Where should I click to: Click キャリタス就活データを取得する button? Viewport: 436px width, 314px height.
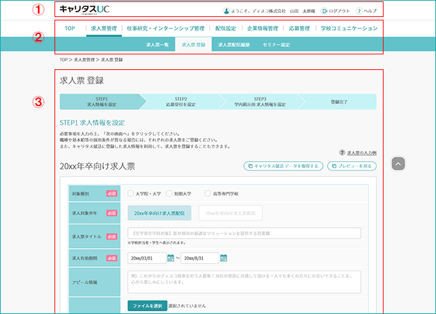[283, 166]
